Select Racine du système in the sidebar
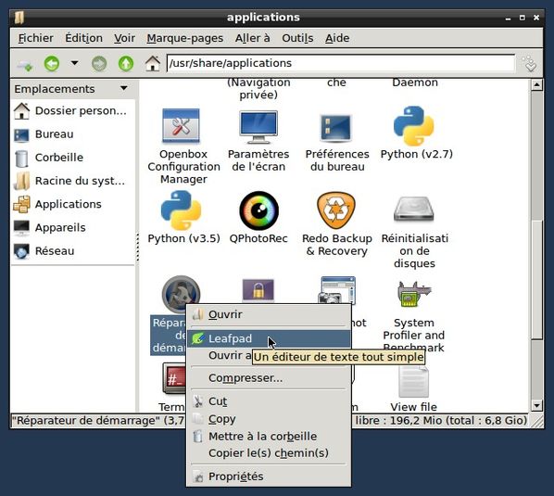Screen dimensions: 554x496 (x=73, y=181)
